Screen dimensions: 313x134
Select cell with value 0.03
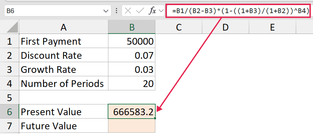pyautogui.click(x=132, y=69)
